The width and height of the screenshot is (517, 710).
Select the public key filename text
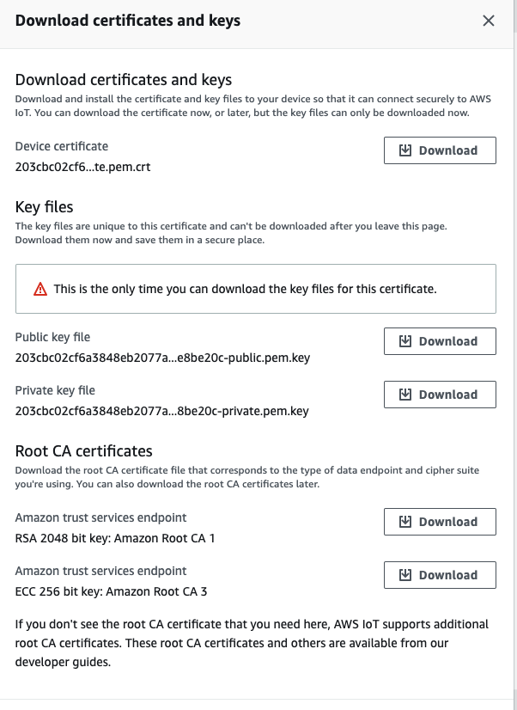click(x=162, y=358)
